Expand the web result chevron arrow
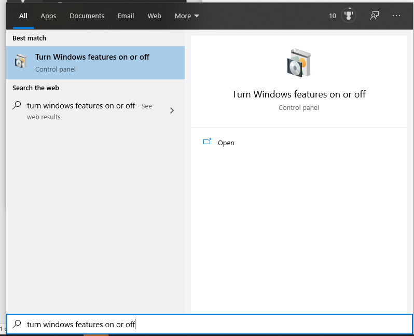Screen dimensions: 414x336 (x=172, y=110)
